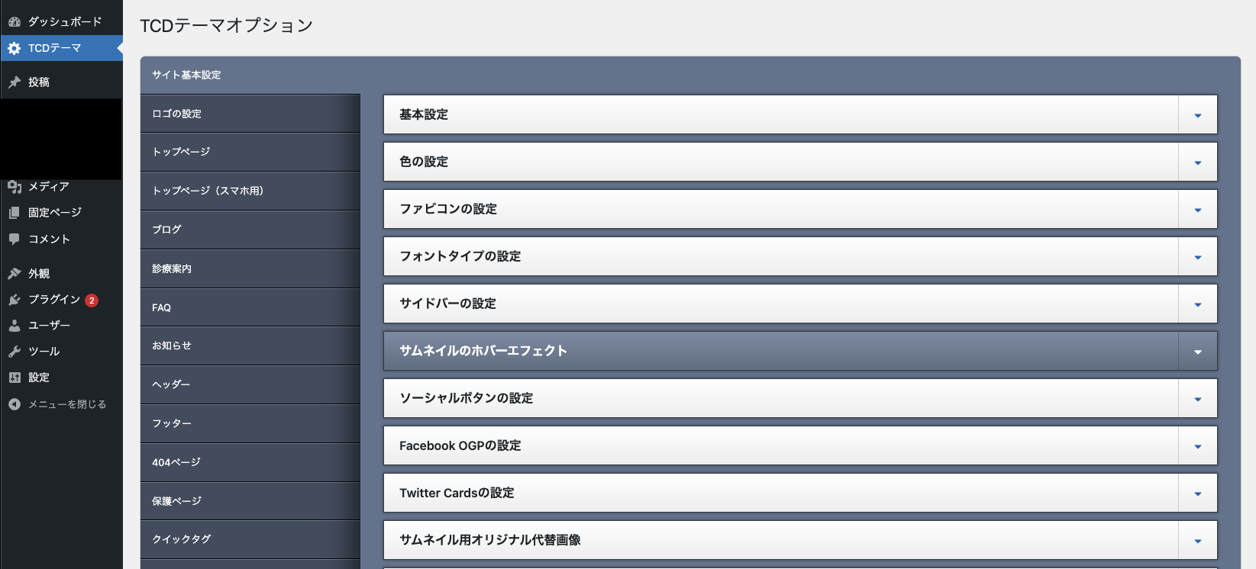
Task: Open the ツール menu item
Action: click(61, 352)
